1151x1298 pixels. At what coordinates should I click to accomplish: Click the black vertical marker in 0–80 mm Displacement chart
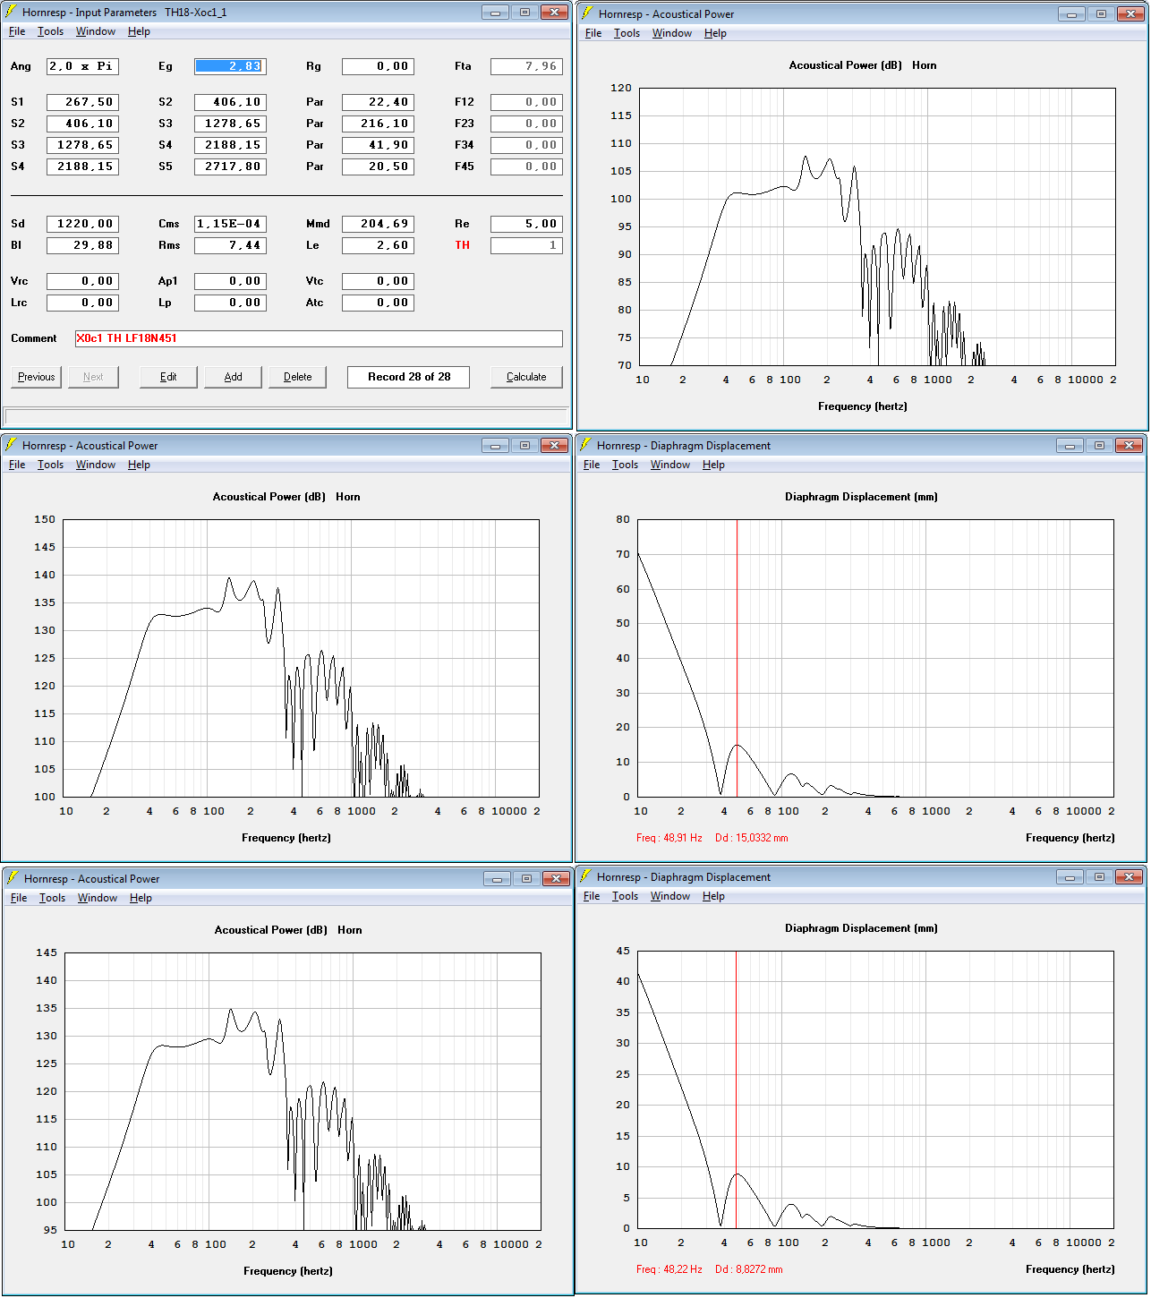tap(737, 658)
